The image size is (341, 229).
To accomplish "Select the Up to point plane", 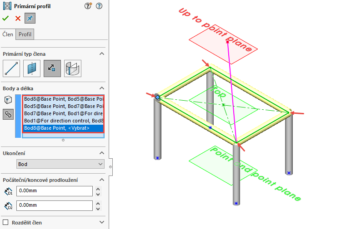I will point(223,44).
